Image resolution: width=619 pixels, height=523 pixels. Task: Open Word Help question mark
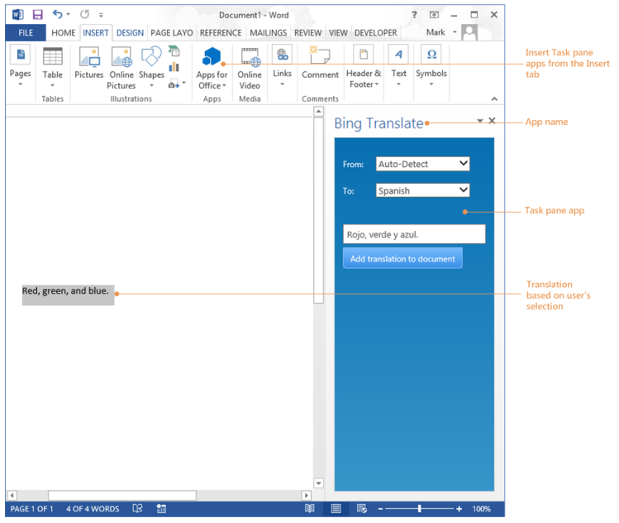click(414, 15)
